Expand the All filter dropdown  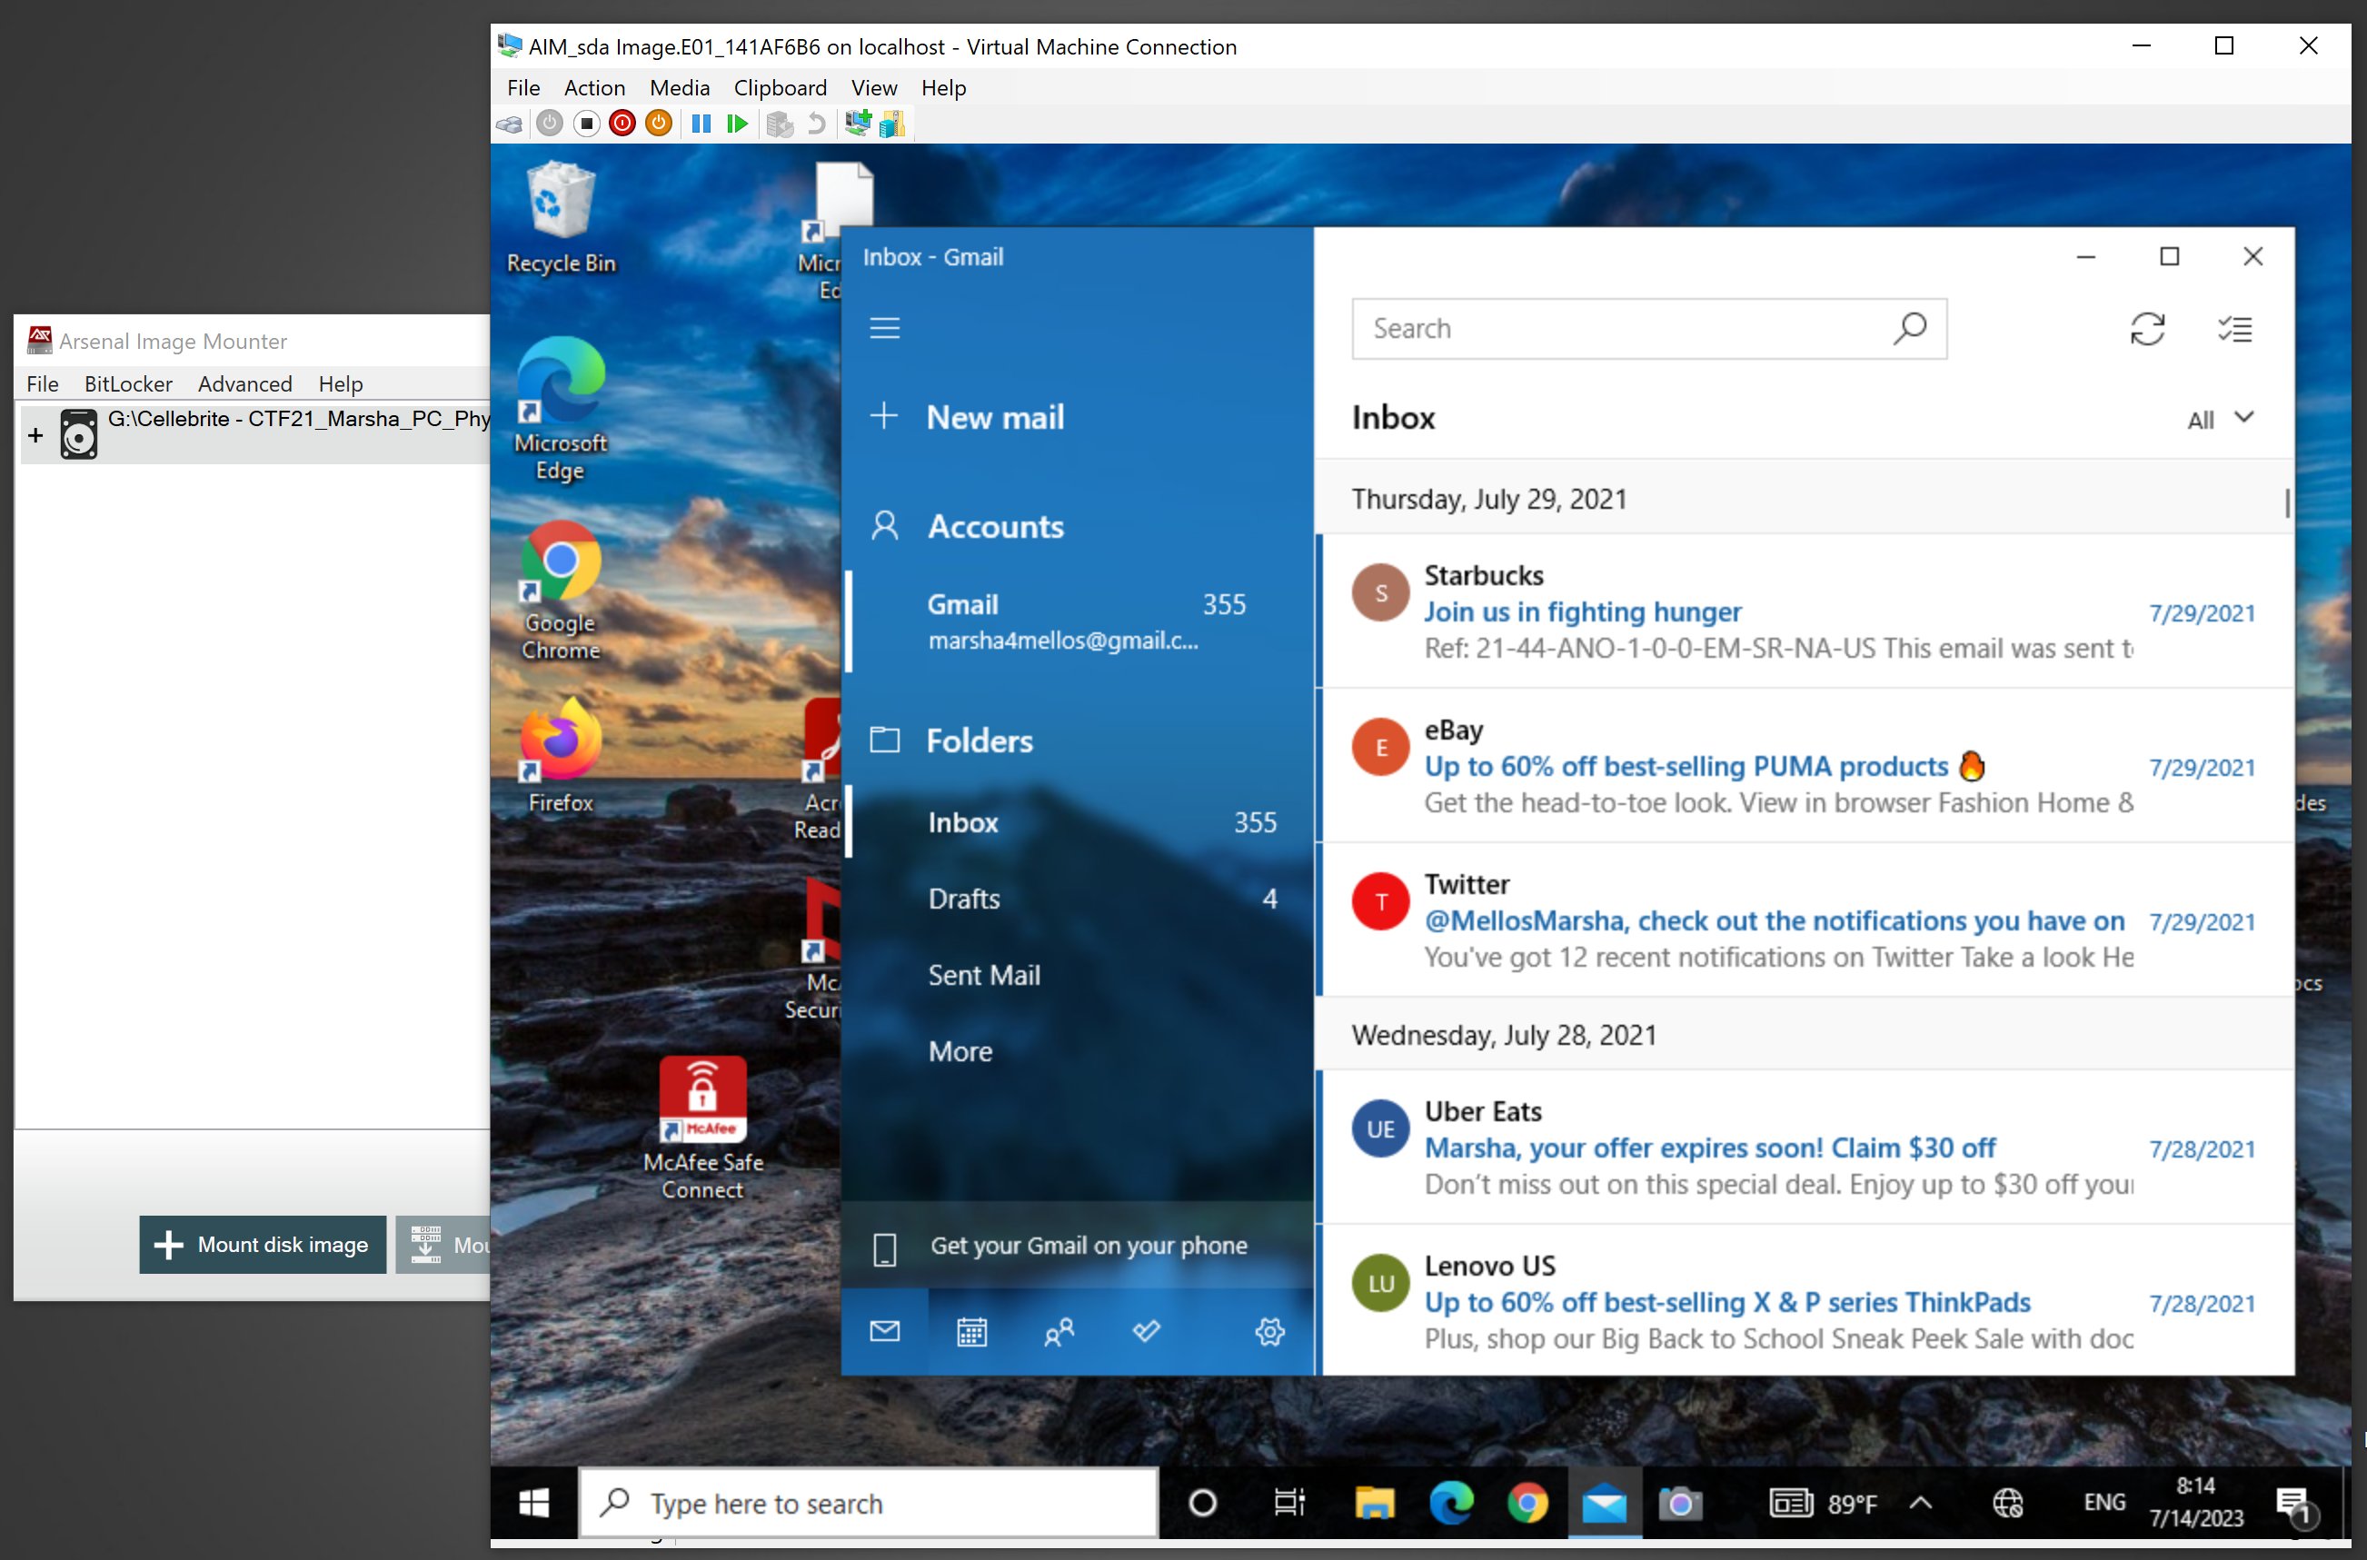[2220, 419]
